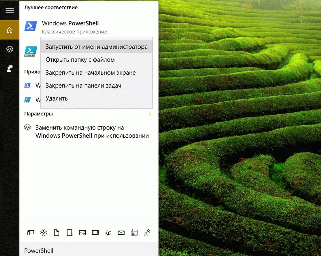Open 'Заменить командную строку на Windows PowerShell' setting
Image resolution: width=321 pixels, height=256 pixels.
(89, 131)
